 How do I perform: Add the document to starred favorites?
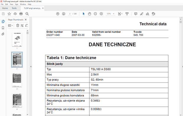(9, 14)
